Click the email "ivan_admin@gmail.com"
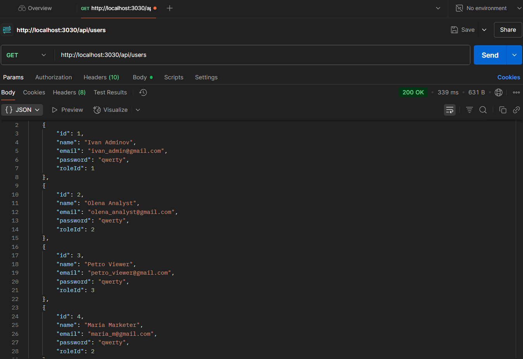This screenshot has width=523, height=359. click(126, 151)
